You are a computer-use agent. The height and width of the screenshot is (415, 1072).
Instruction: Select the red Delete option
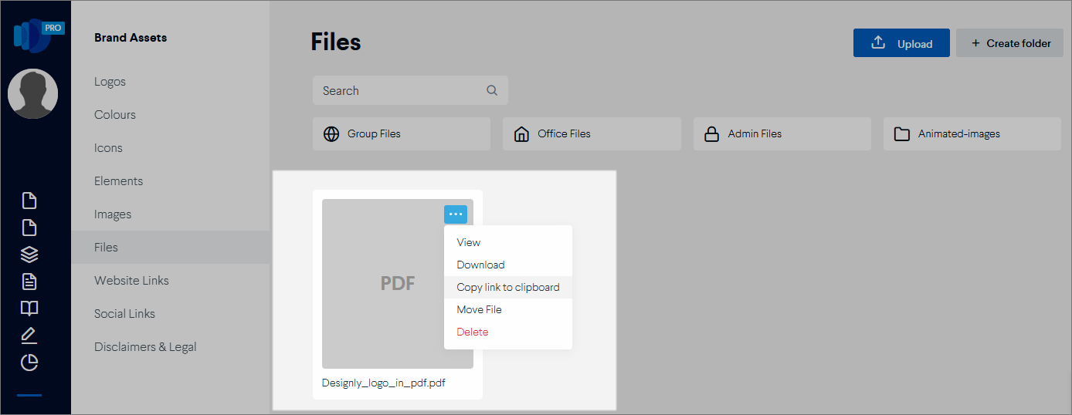coord(508,332)
